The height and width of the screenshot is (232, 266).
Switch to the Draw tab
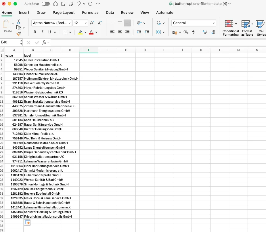click(41, 13)
